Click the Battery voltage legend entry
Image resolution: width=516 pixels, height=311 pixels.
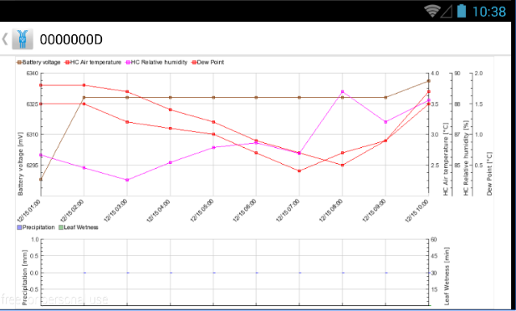pos(38,62)
